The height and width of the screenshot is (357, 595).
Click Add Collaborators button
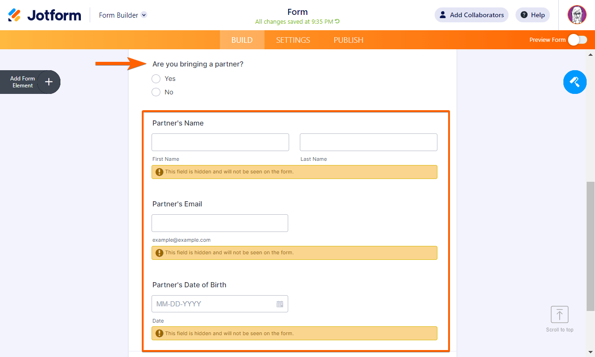tap(471, 15)
